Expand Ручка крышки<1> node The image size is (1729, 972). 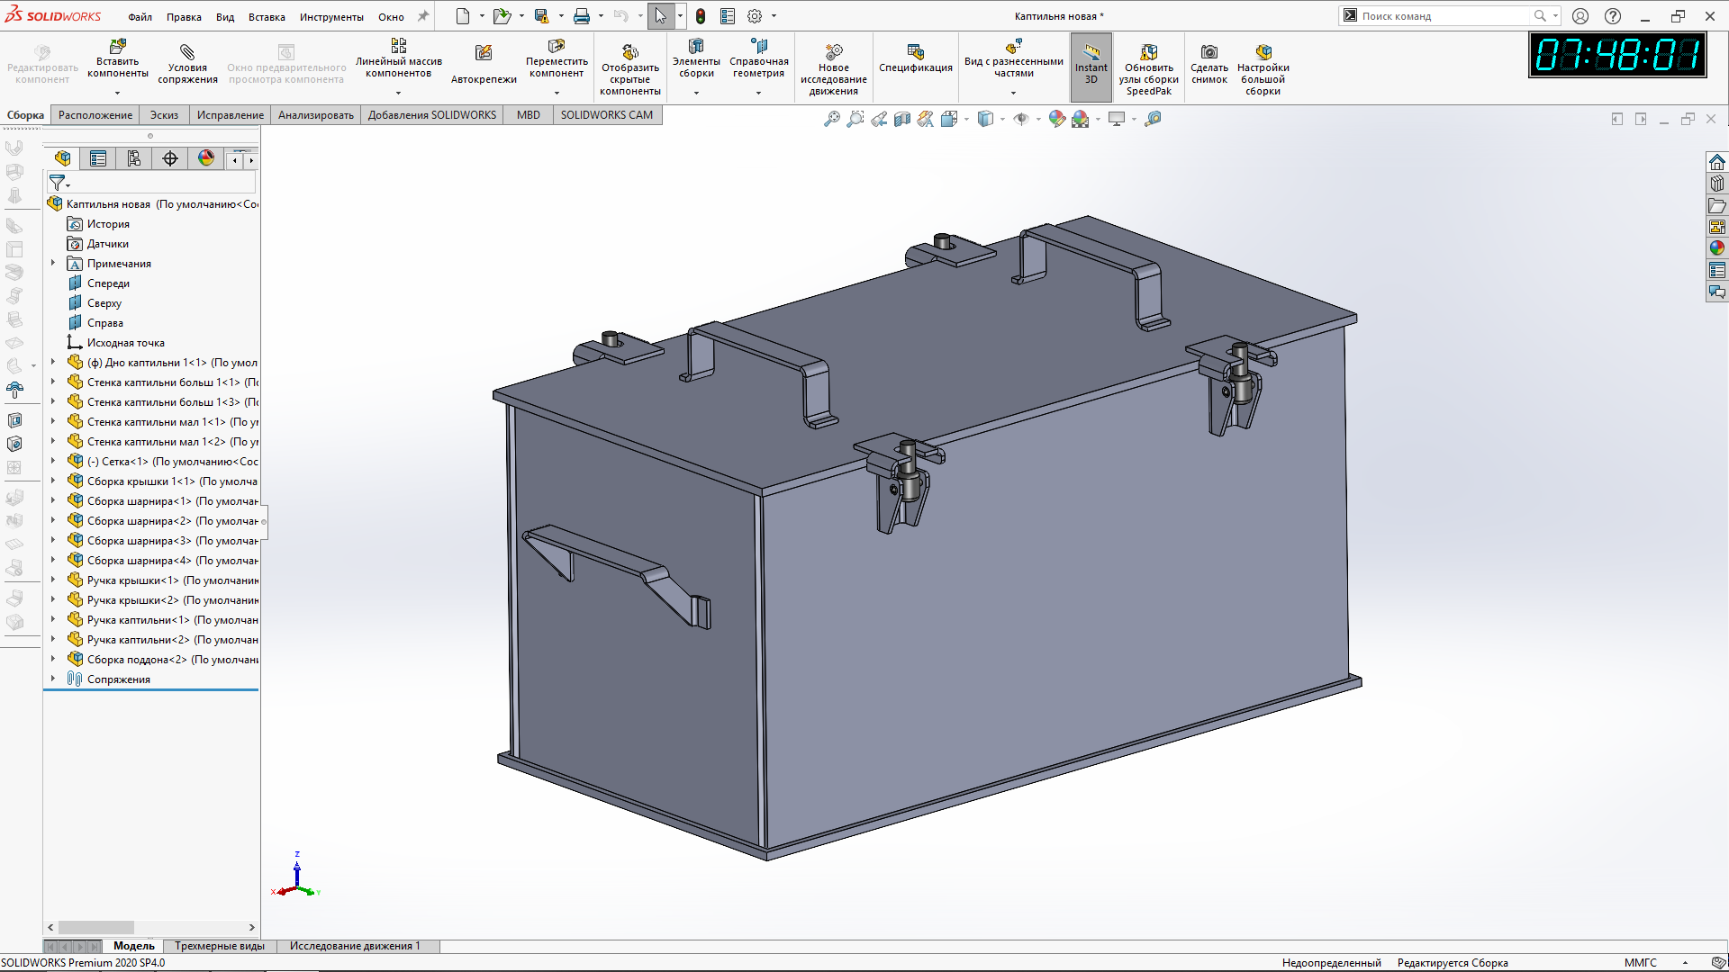[x=53, y=580]
